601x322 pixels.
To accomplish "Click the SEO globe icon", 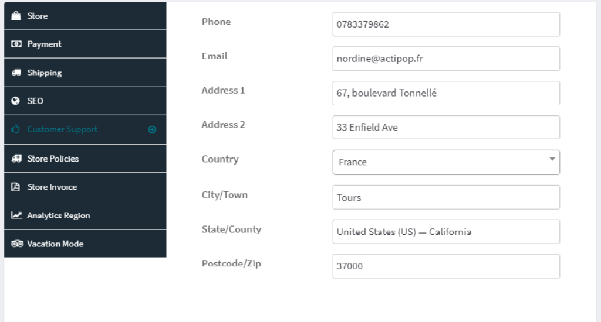I will 16,101.
